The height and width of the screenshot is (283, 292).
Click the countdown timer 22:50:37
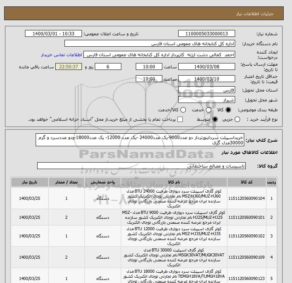[x=69, y=66]
